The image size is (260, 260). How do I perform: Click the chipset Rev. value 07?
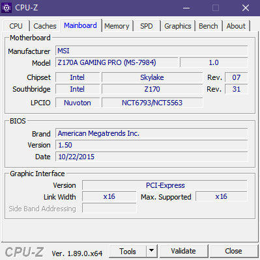237,77
